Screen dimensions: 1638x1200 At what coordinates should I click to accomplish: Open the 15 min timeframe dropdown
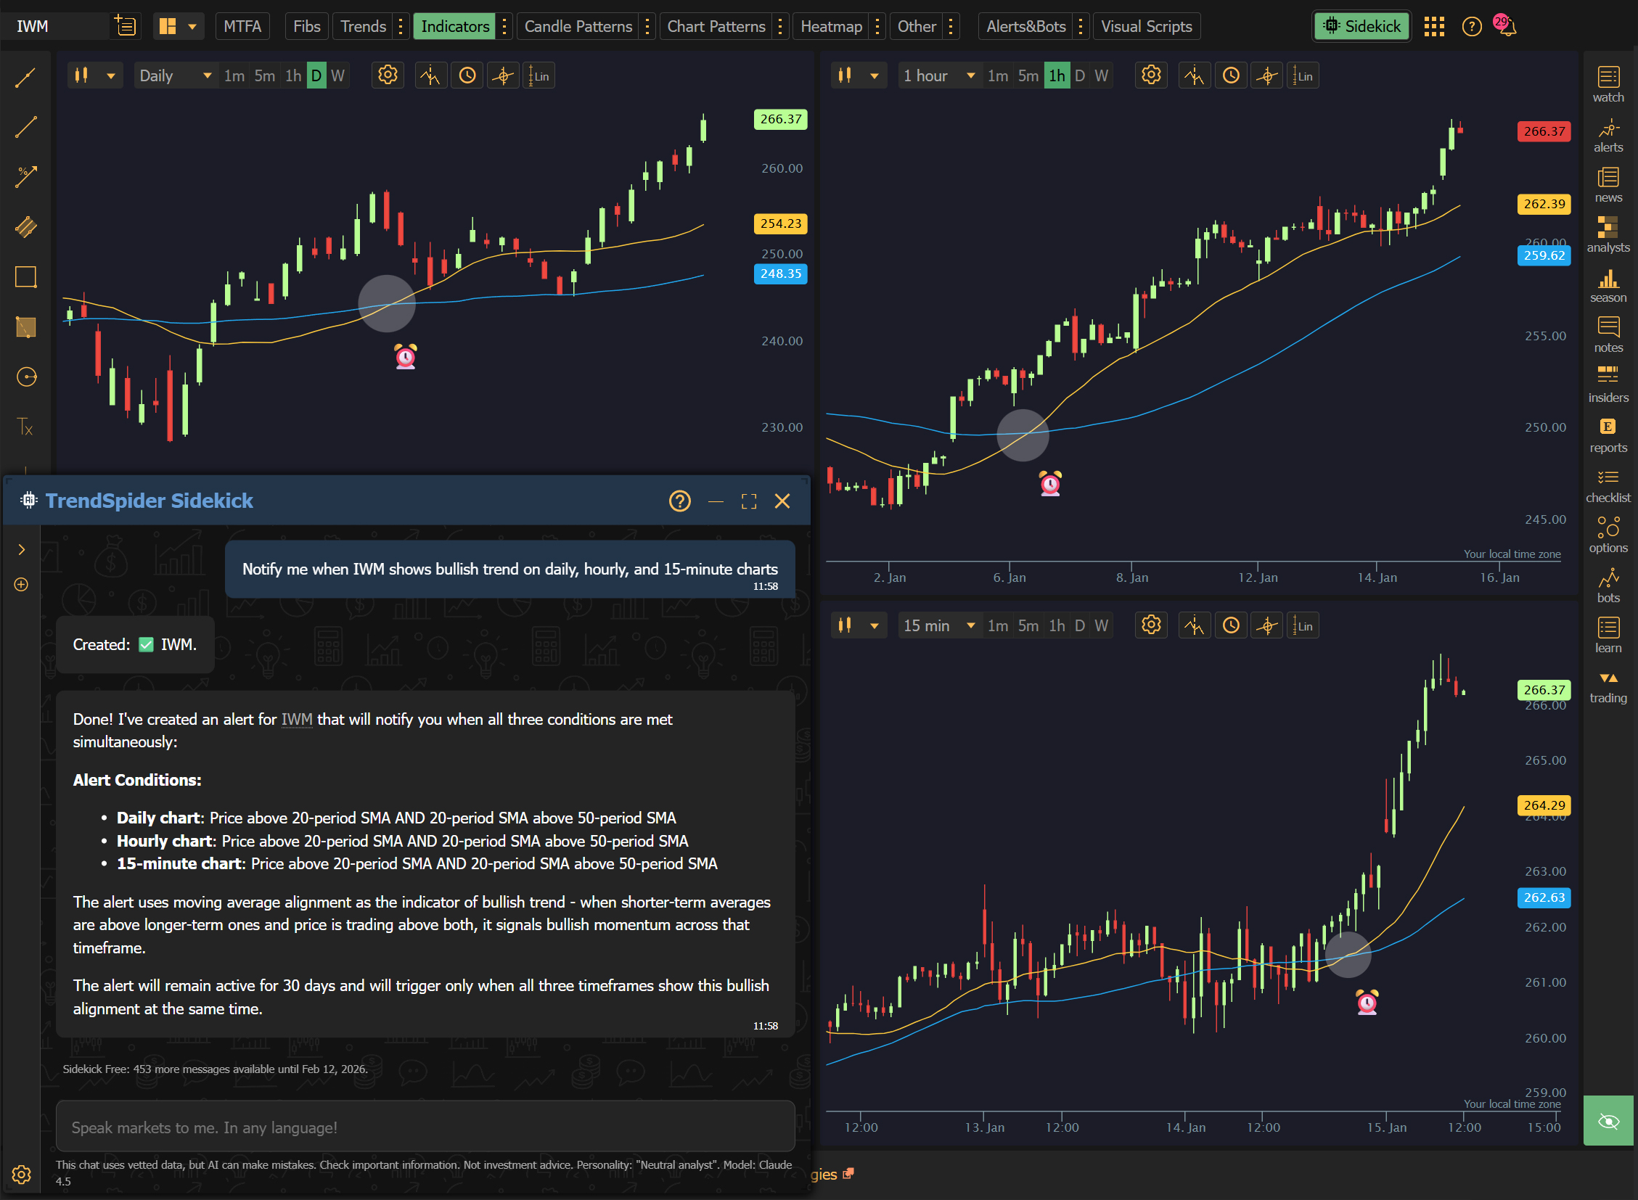(x=938, y=625)
